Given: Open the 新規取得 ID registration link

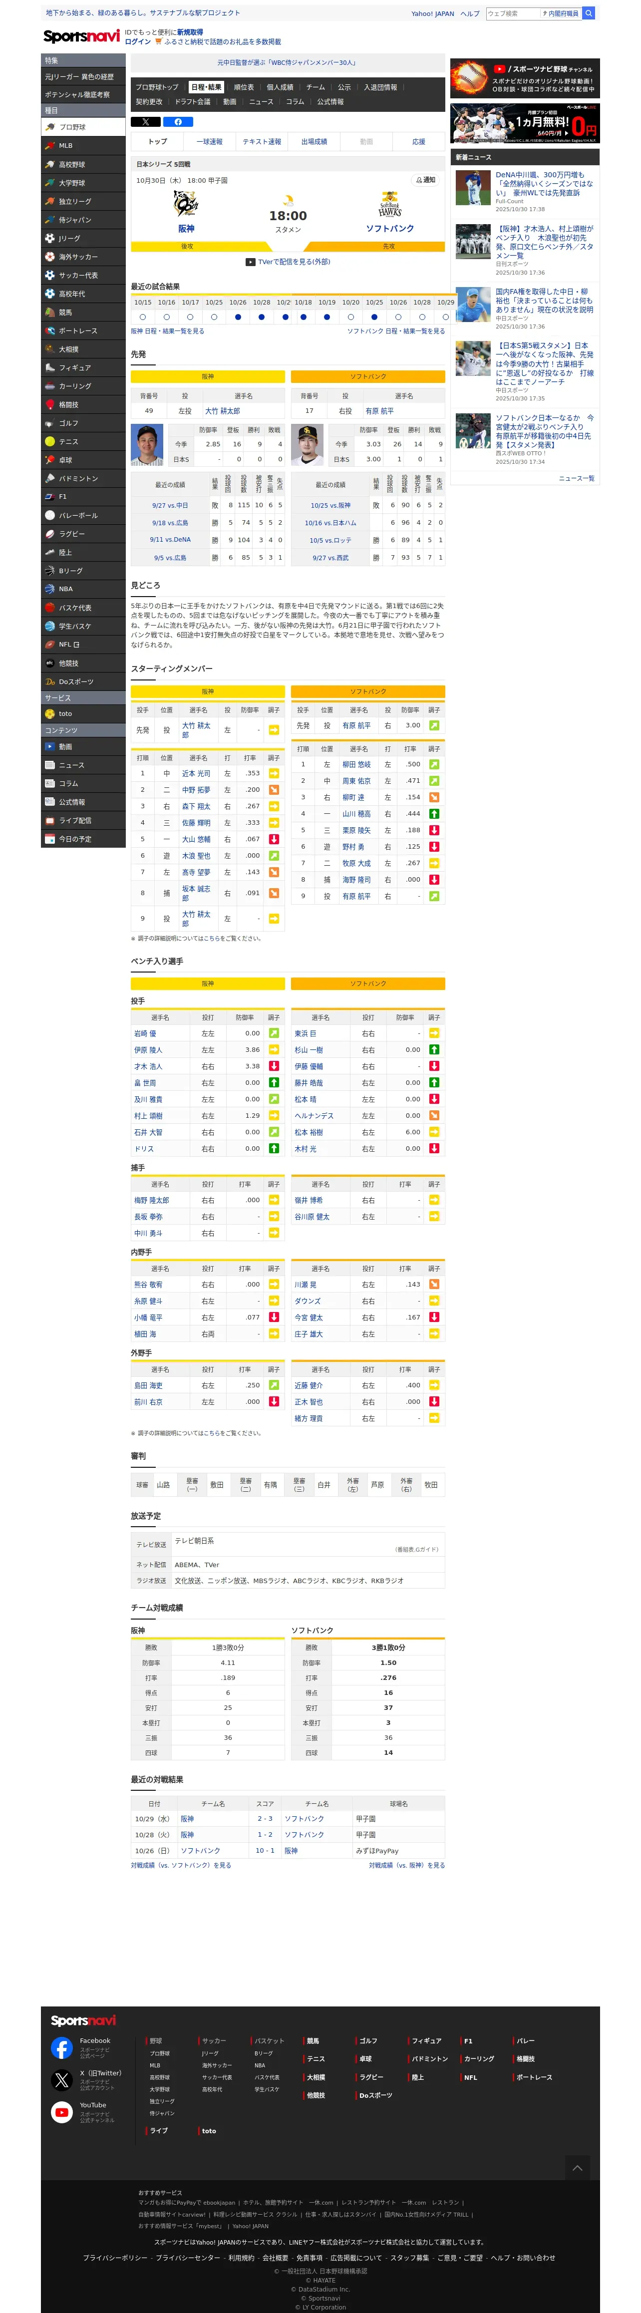Looking at the screenshot, I should point(189,32).
